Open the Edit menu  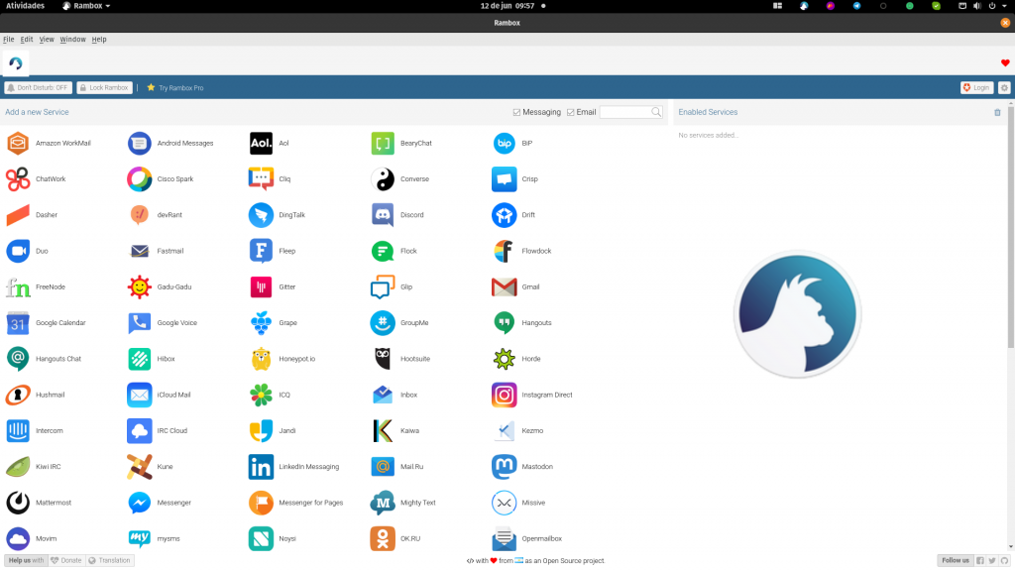[x=27, y=40]
